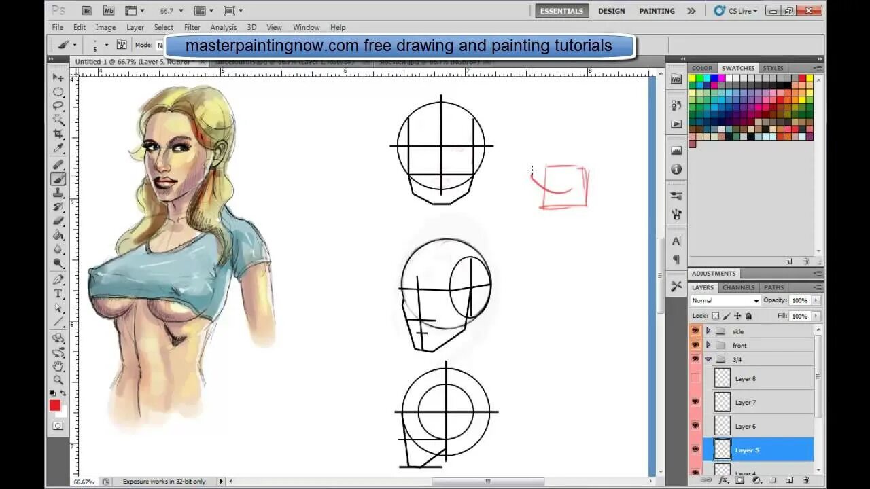Screen dimensions: 870x489
Task: Expand the front layer group
Action: (x=708, y=345)
